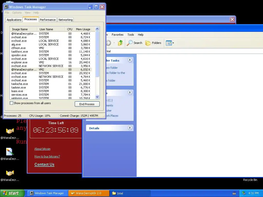The image size is (263, 197).
Task: Switch to the Performance tab
Action: pyautogui.click(x=48, y=20)
